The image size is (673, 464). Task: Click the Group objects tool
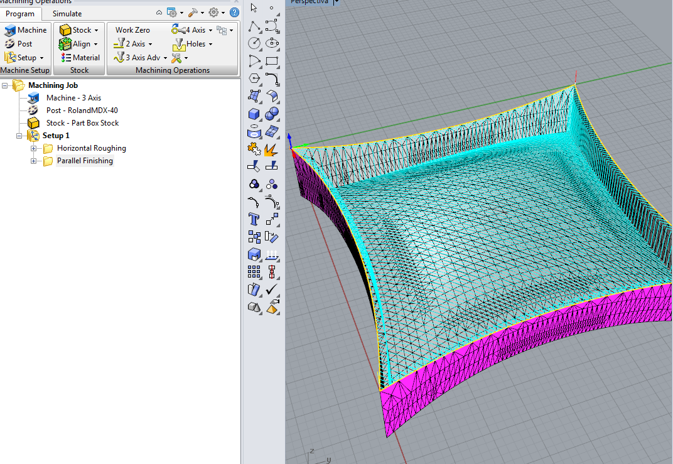(254, 184)
